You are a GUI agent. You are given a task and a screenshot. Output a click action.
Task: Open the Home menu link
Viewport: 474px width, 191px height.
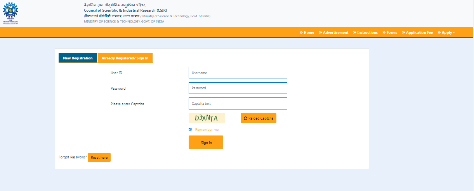(x=307, y=33)
